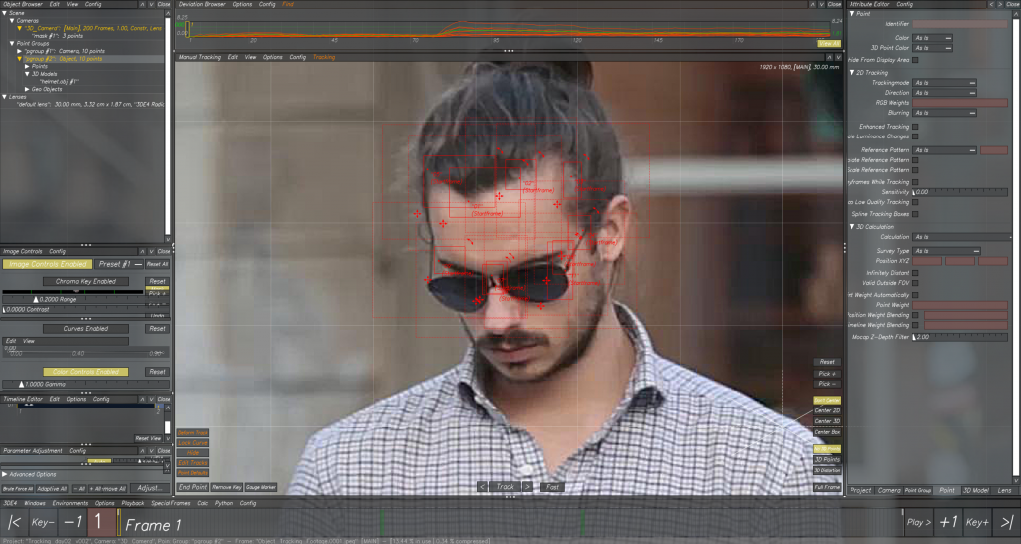1021x544 pixels.
Task: Jump to the first frame of the timeline
Action: click(x=14, y=523)
